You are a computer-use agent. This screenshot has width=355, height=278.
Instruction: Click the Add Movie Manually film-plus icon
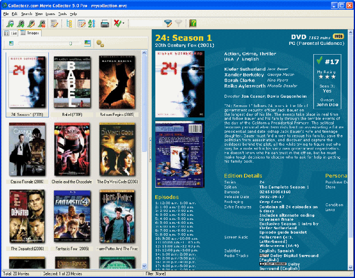(x=21, y=24)
